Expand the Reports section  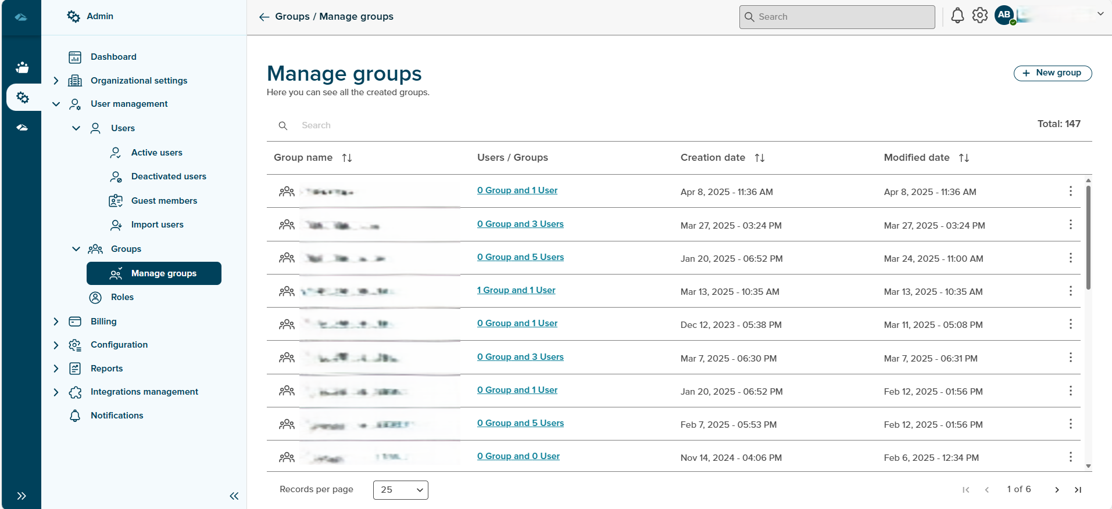pos(56,369)
